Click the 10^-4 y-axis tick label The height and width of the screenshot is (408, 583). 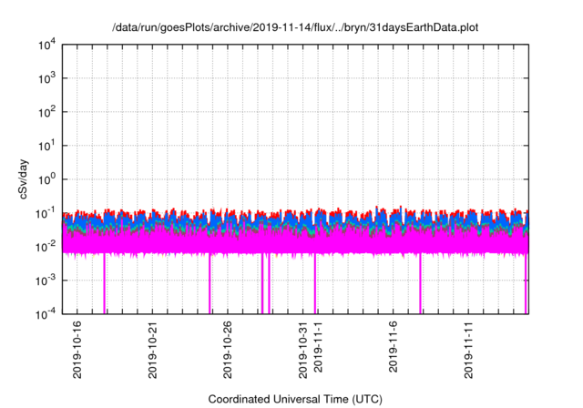(46, 314)
